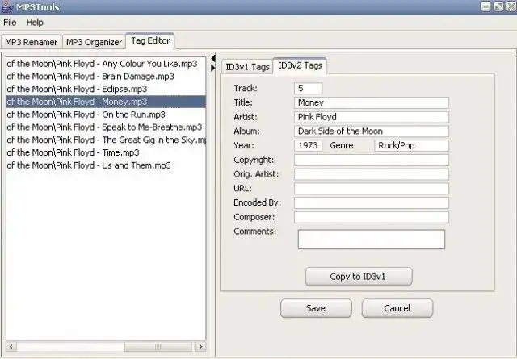
Task: Minimize the MP3Tools window
Action: point(486,6)
